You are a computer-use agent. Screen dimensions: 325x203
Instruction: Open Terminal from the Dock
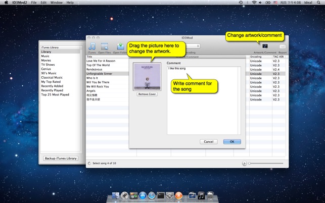(x=161, y=195)
